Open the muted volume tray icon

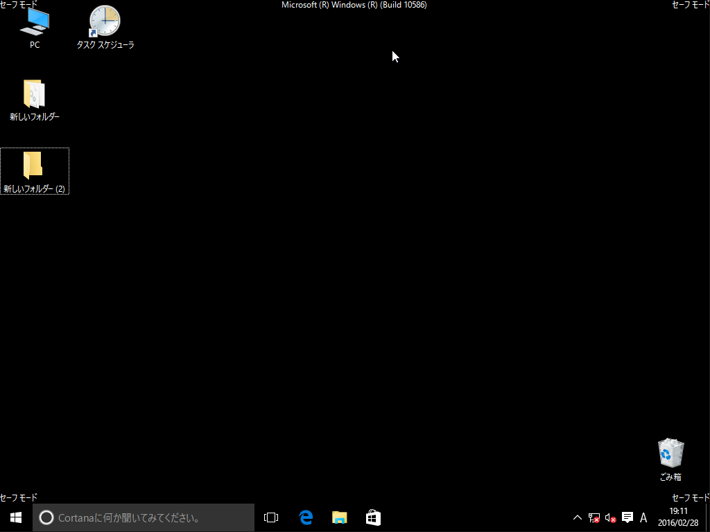(x=610, y=517)
